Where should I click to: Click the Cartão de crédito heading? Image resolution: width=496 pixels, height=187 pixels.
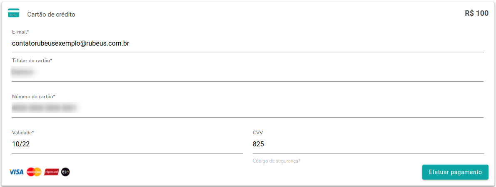point(51,15)
